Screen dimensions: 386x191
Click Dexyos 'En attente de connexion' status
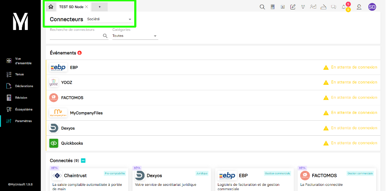[x=354, y=128]
